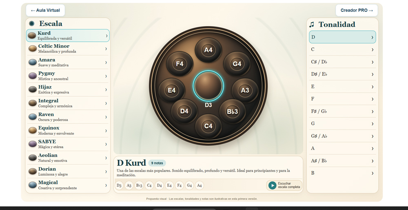Select the G♯ / A♭ tonality
The image size is (408, 210).
point(342,136)
